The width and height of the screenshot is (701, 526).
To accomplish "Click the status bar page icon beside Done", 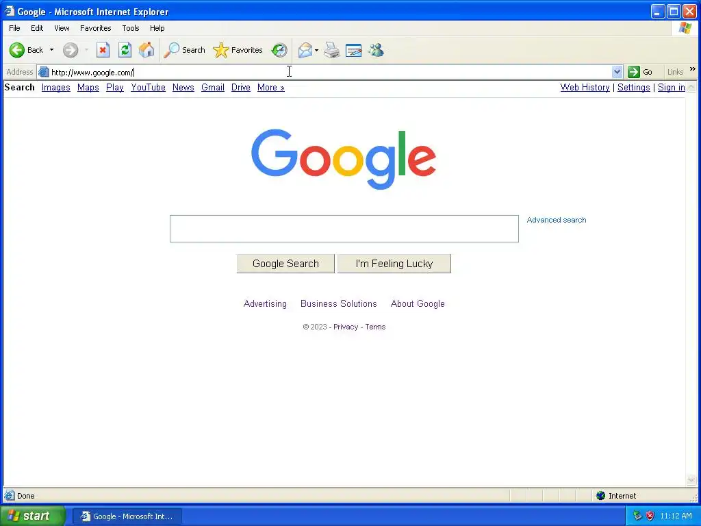I will tap(10, 496).
